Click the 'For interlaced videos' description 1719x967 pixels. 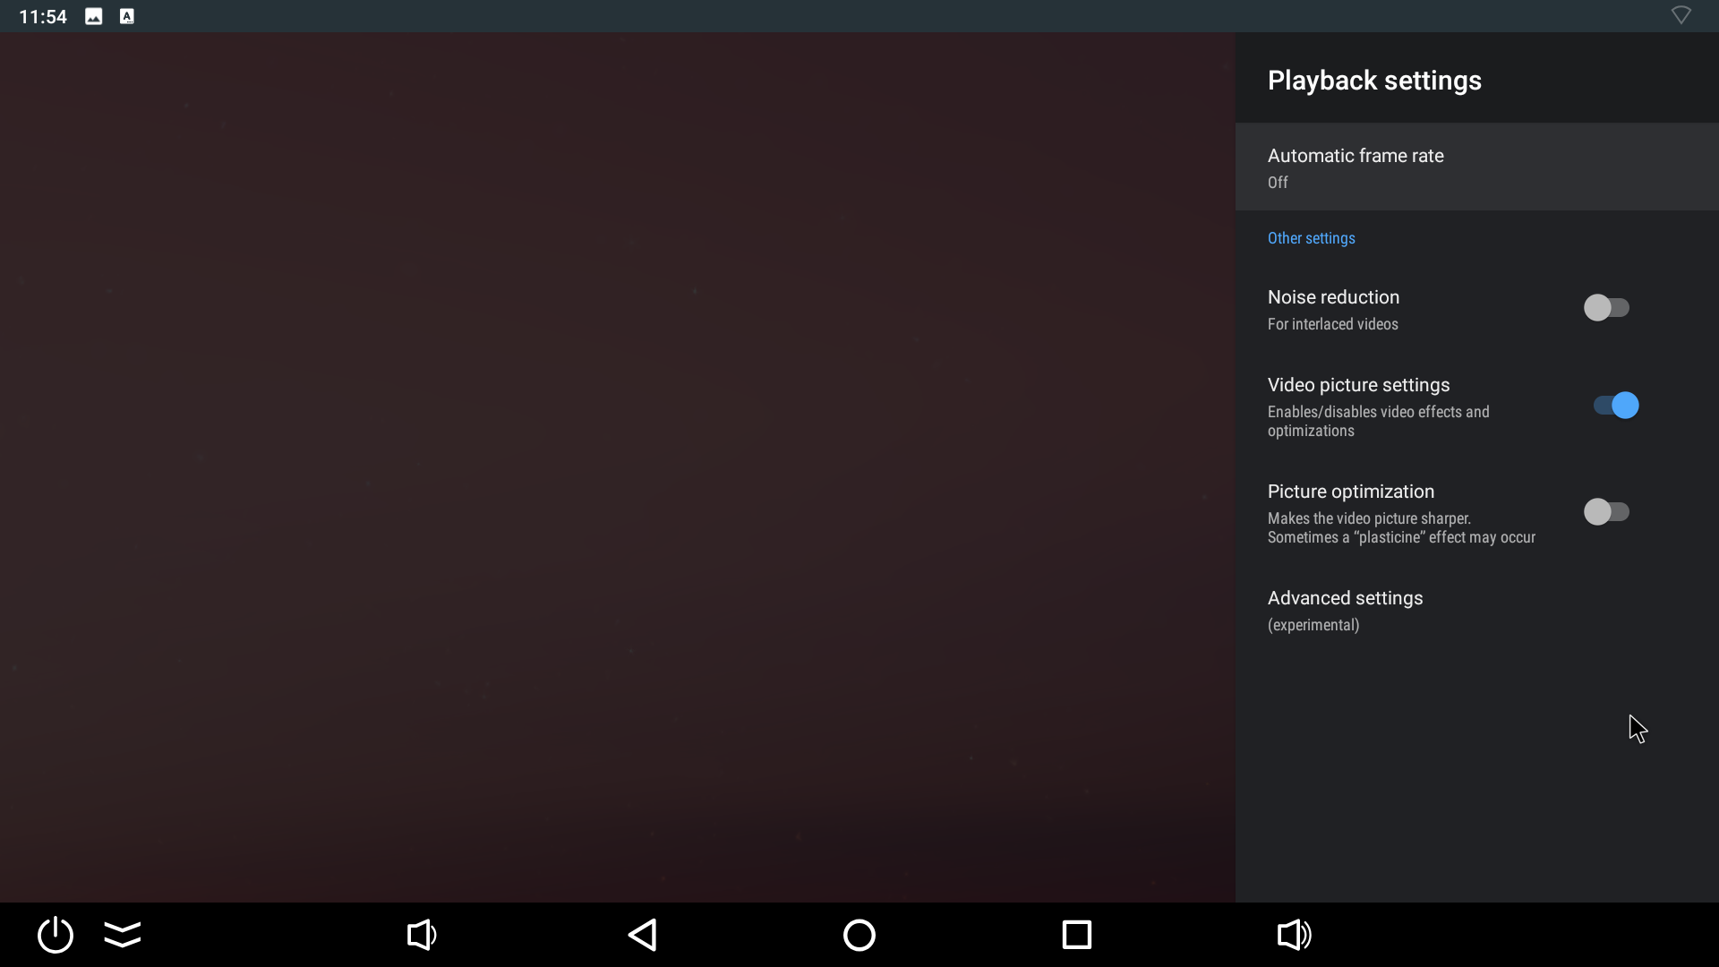point(1332,324)
